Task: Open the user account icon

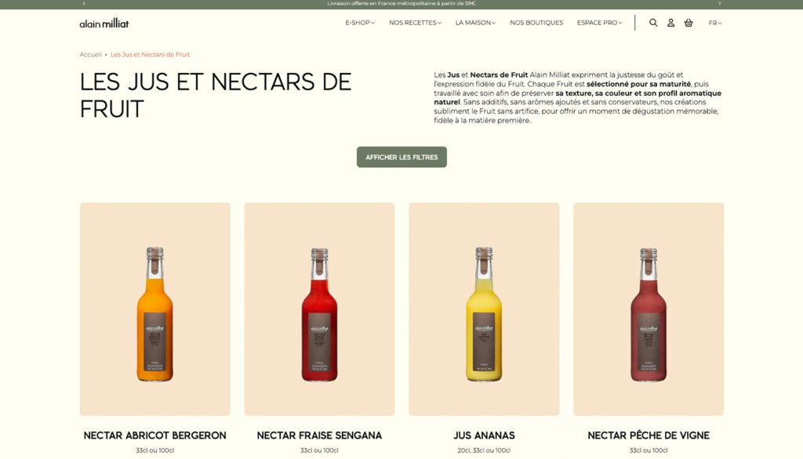Action: click(x=670, y=23)
